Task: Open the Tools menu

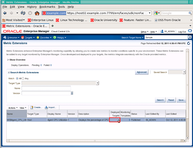Action: (61, 7)
